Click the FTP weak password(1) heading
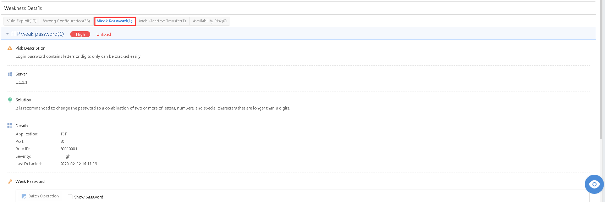 [x=38, y=34]
